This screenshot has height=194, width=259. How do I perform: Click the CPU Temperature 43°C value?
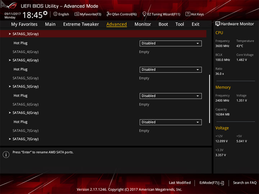pyautogui.click(x=240, y=46)
